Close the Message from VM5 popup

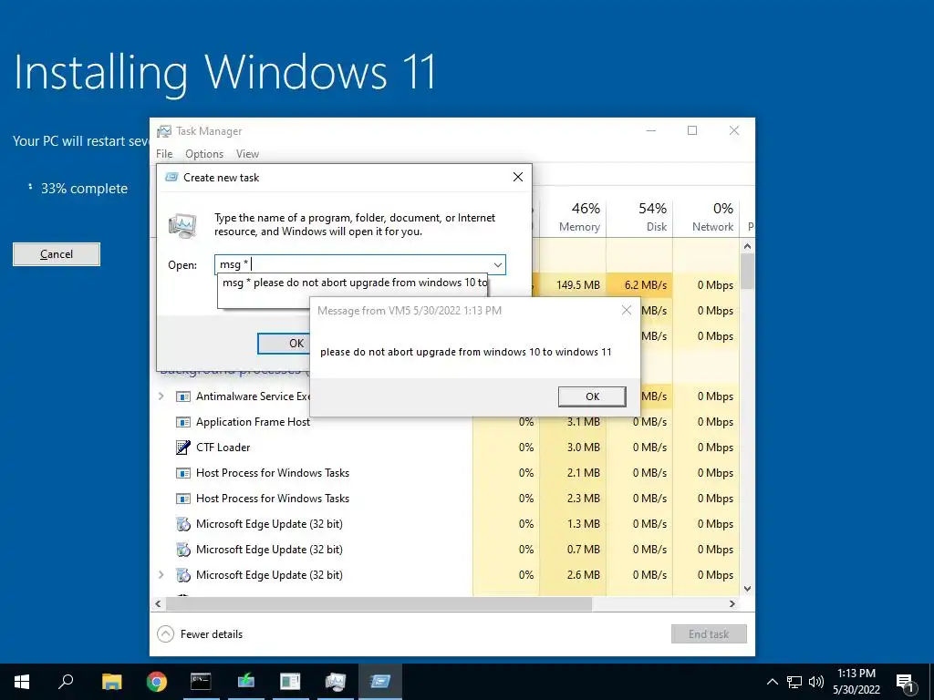pos(626,310)
